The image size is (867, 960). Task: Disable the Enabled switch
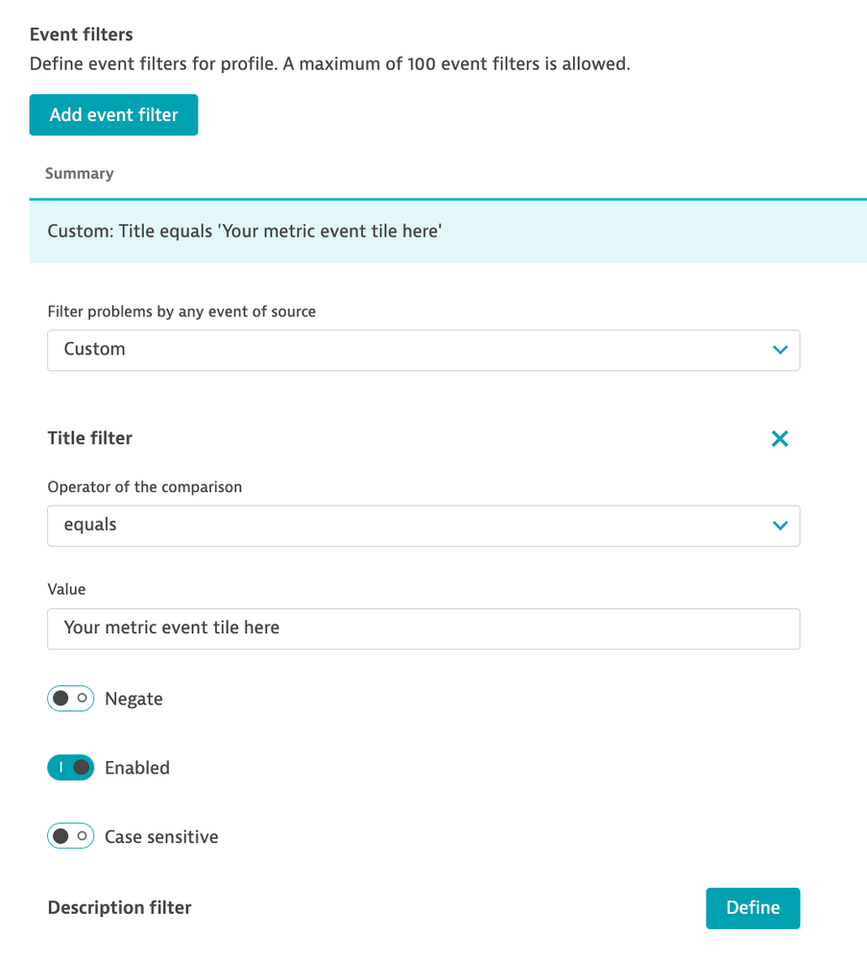click(70, 768)
